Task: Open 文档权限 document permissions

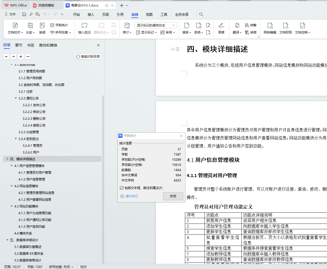Action: pos(286,28)
